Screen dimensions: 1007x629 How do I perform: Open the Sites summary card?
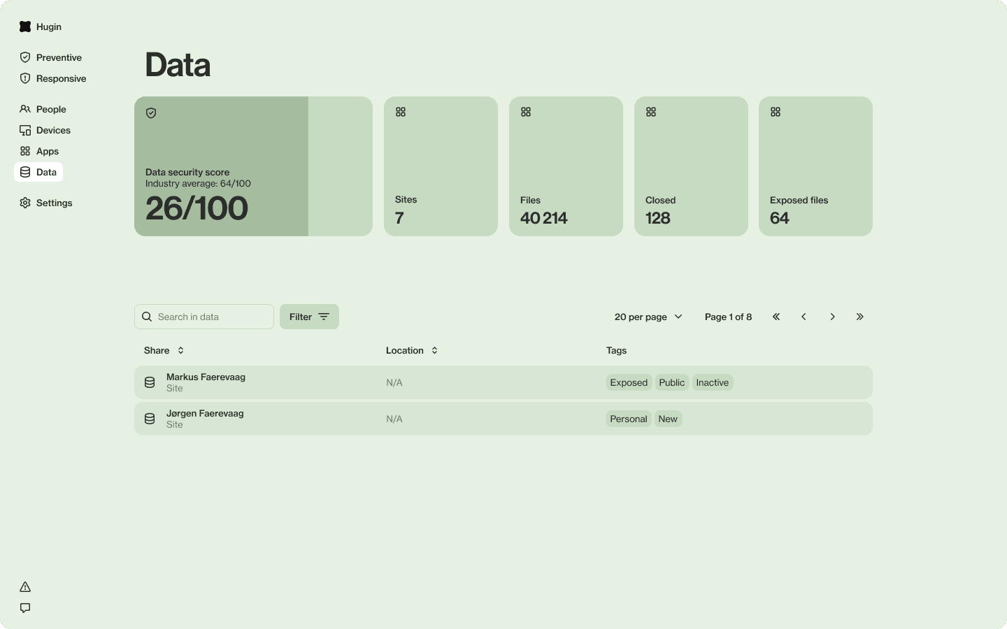point(441,166)
